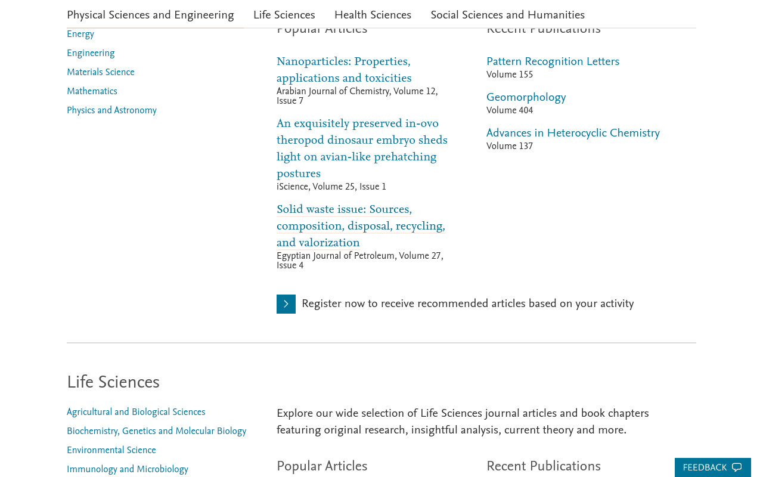Viewport: 763px width, 477px height.
Task: Click the arrow icon beside Register now
Action: click(x=286, y=304)
